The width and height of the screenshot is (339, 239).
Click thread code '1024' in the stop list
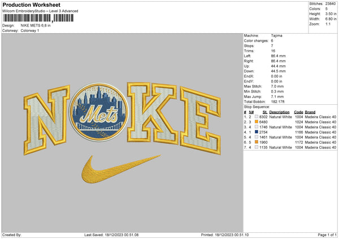pos(299,122)
